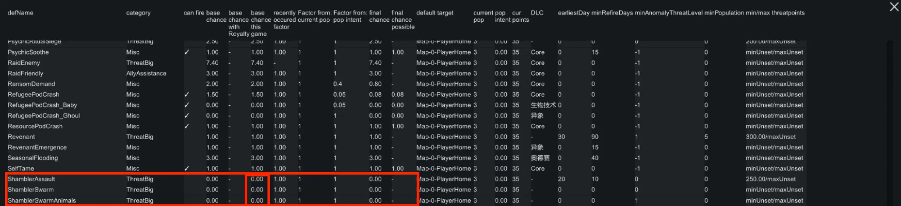Click the minRefireDays column header

tap(612, 13)
